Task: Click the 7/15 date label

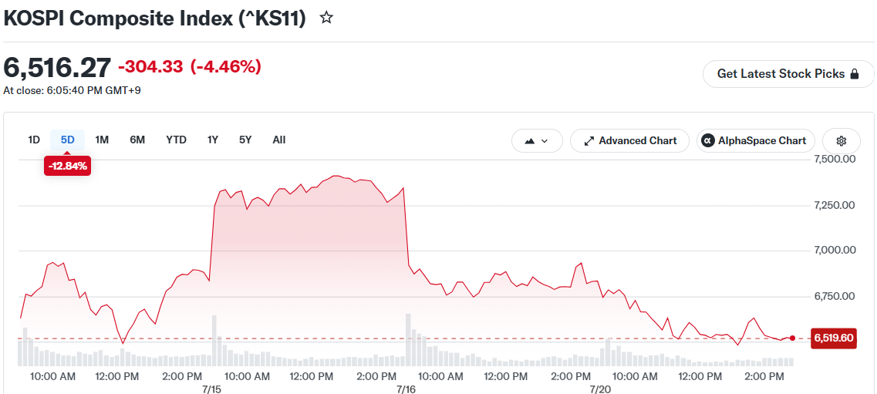Action: pos(211,388)
